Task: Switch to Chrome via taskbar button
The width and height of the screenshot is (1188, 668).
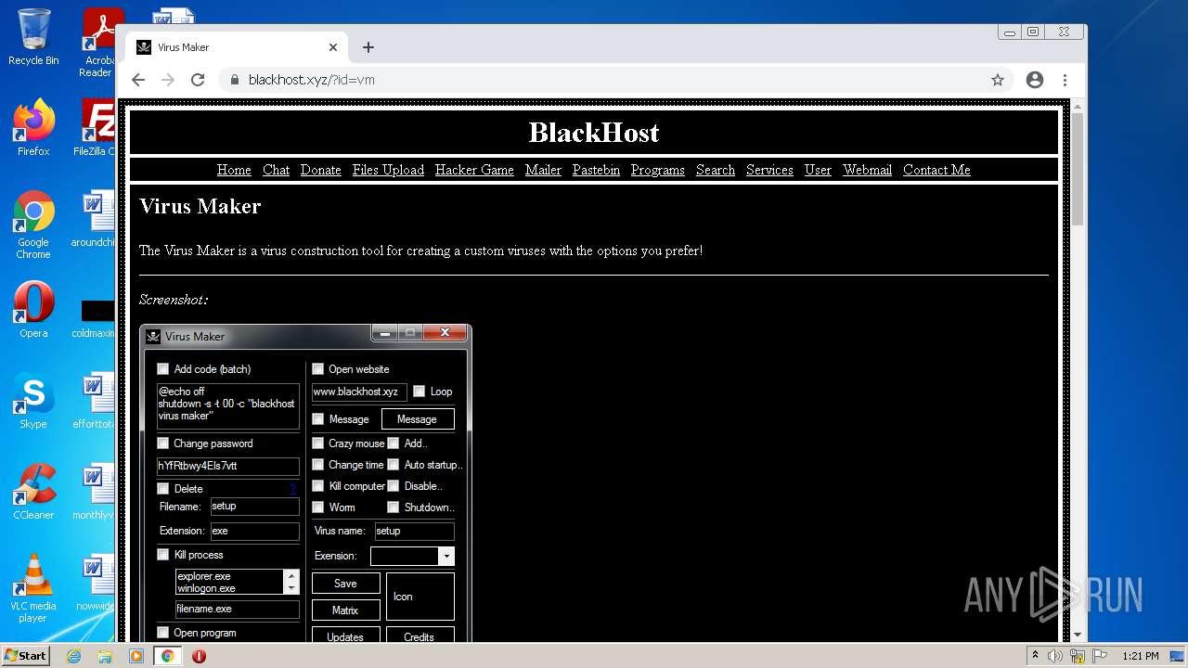Action: coord(168,656)
